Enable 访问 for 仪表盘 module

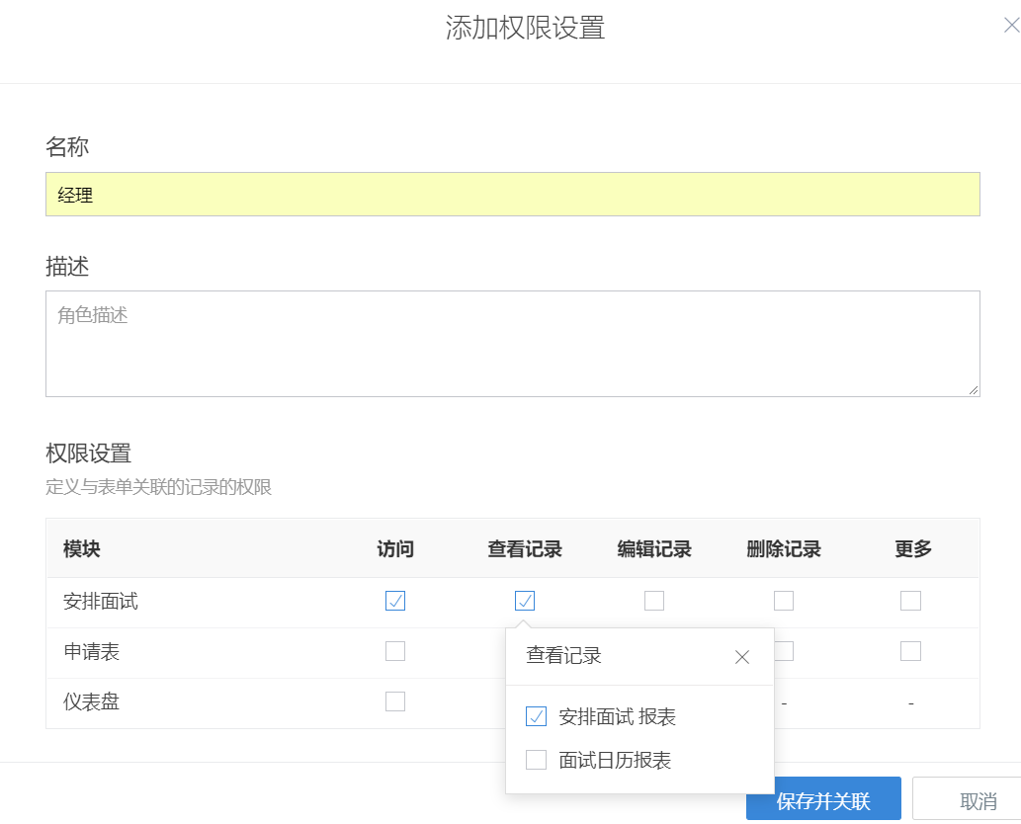coord(395,701)
